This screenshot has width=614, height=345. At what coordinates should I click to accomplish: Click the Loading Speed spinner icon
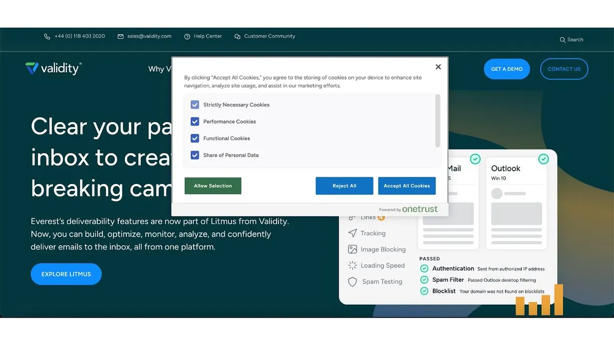(x=353, y=265)
